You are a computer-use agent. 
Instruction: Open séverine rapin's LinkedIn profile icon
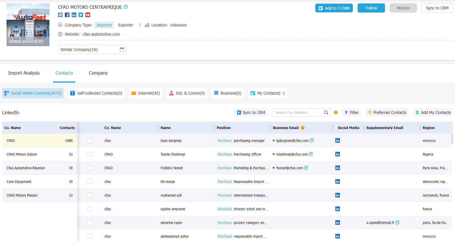click(338, 222)
